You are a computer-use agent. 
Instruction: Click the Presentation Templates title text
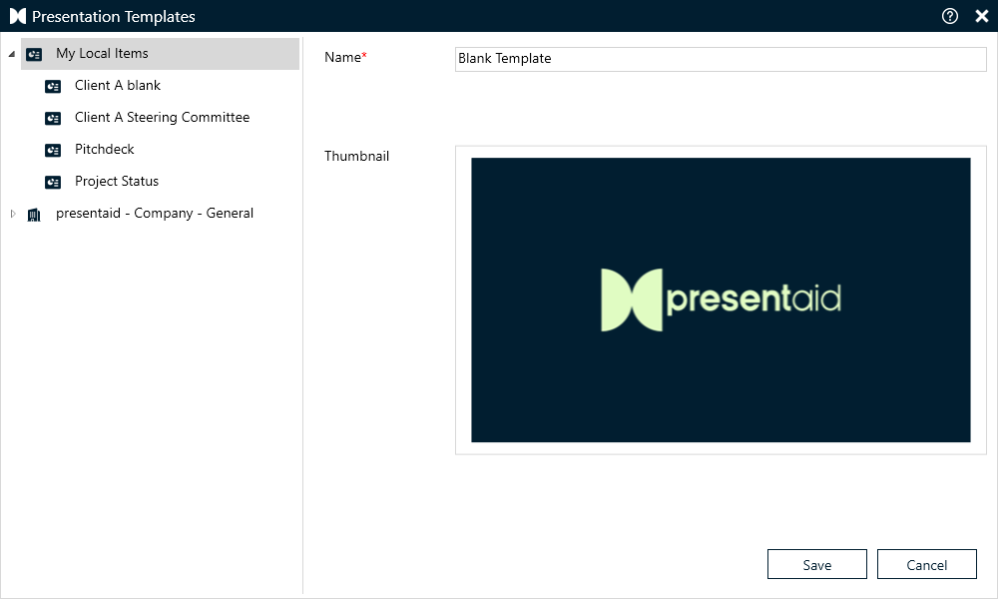(x=114, y=17)
